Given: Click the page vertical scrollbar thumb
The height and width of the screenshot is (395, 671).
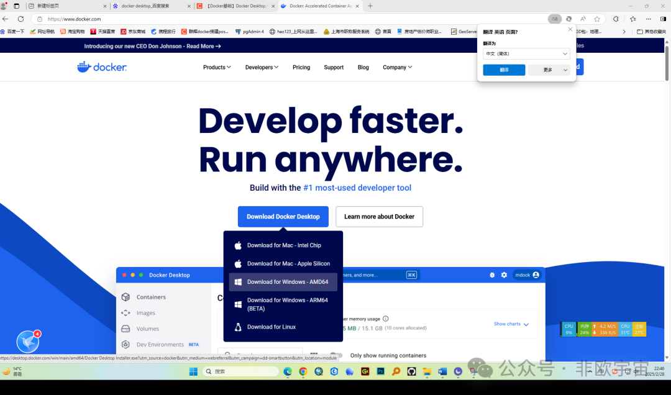Looking at the screenshot, I should [x=667, y=63].
